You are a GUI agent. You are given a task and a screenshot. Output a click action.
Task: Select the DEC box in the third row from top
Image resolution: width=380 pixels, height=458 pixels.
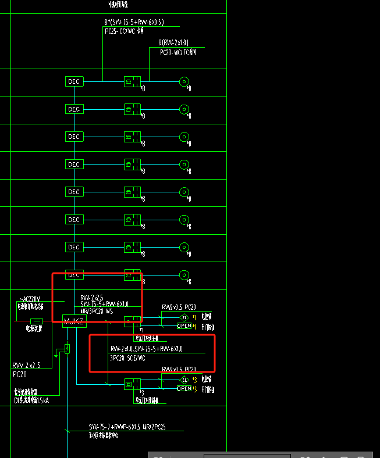74,137
